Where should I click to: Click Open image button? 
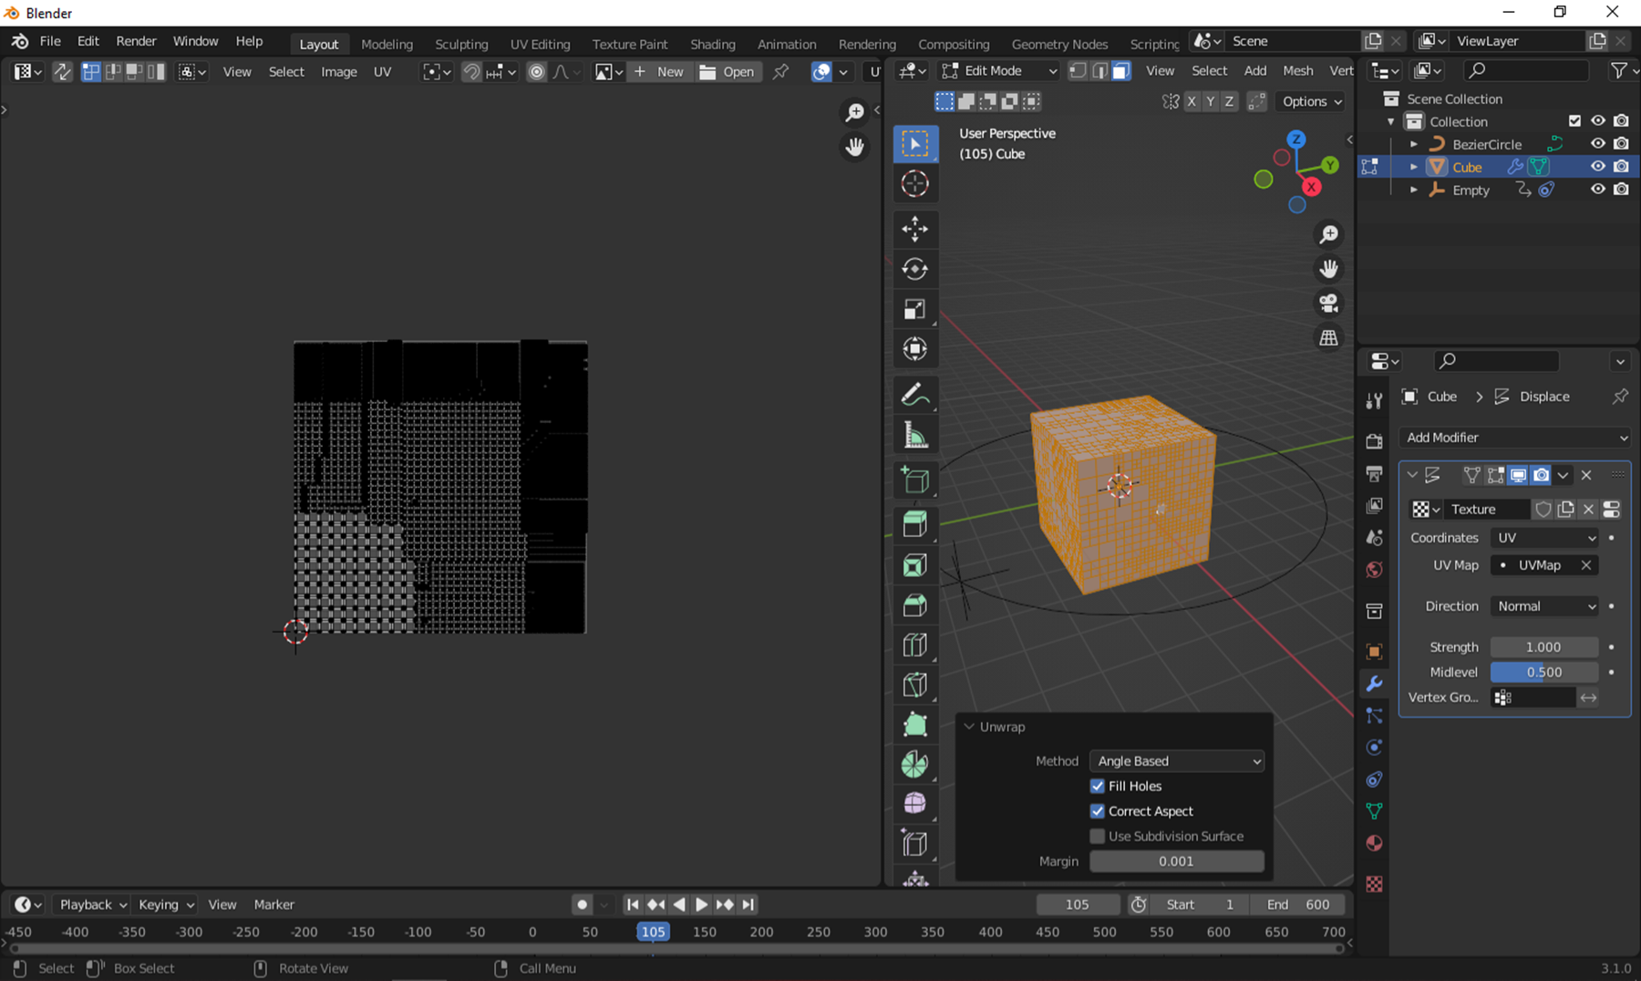[727, 71]
